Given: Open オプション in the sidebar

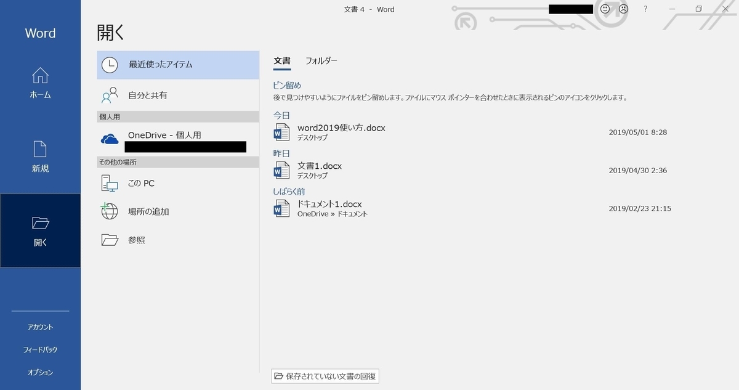Looking at the screenshot, I should (40, 372).
